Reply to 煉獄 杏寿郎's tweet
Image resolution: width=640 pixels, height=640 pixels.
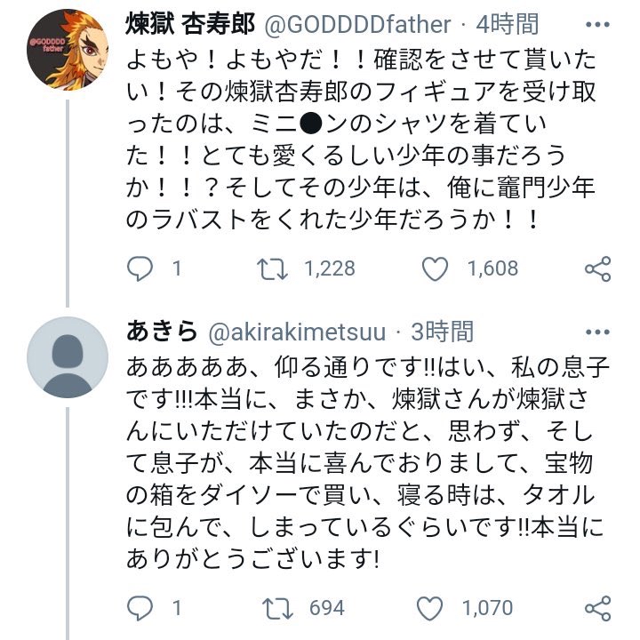click(140, 269)
